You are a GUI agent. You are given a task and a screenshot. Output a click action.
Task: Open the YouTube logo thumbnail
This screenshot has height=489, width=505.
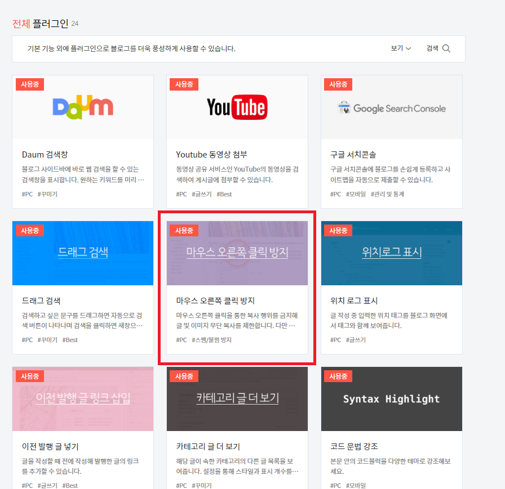[x=237, y=107]
